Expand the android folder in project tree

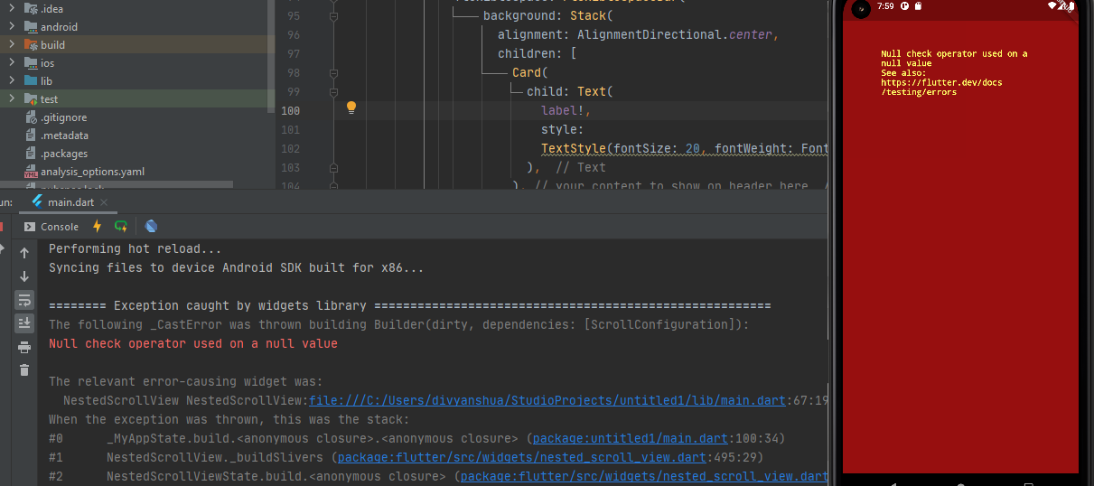tap(12, 27)
